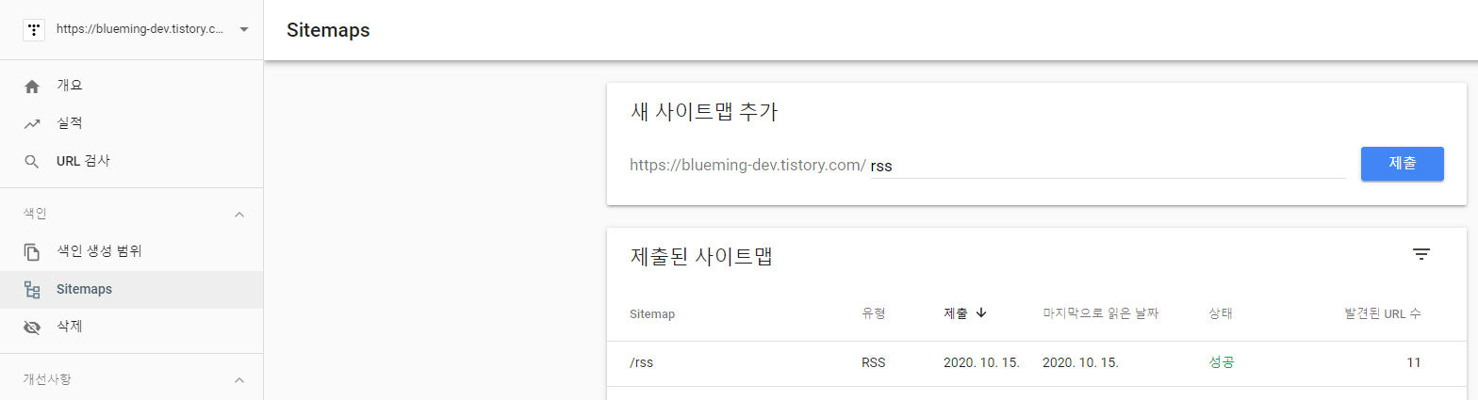Open the property selector dropdown arrow
The width and height of the screenshot is (1478, 400).
(x=244, y=29)
